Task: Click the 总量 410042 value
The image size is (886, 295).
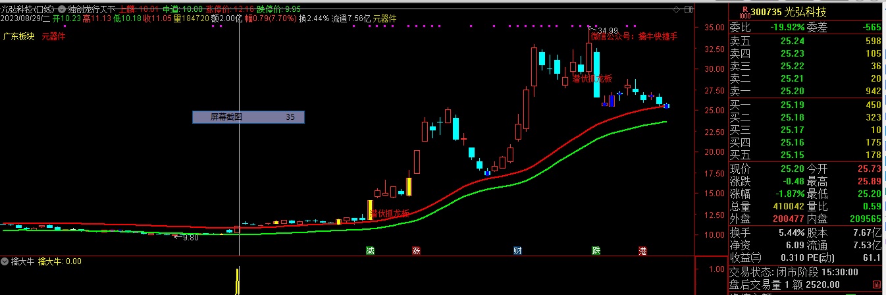Action: pos(789,206)
